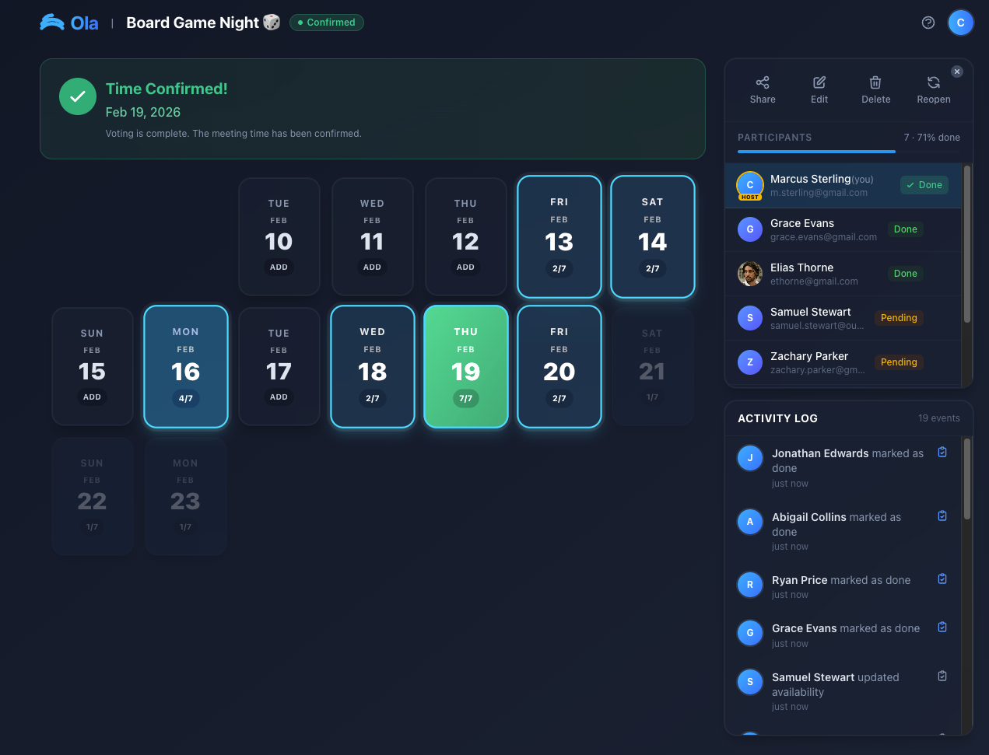Click Elias Thorne's avatar thumbnail
The image size is (989, 755).
(x=749, y=274)
